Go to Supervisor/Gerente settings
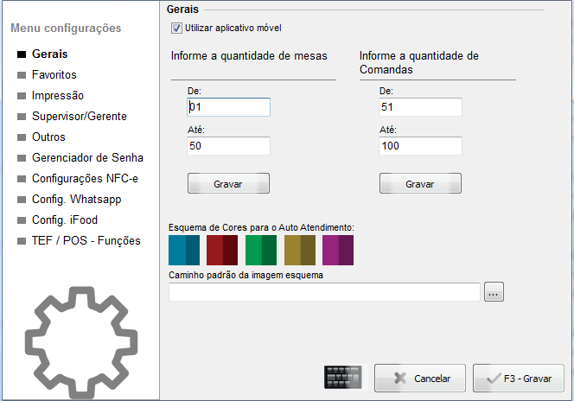The image size is (574, 401). 79,117
